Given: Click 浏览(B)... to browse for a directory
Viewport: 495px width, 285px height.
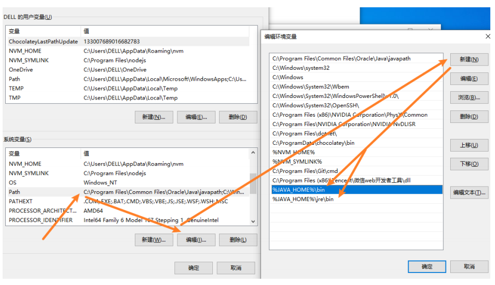Looking at the screenshot, I should 469,97.
